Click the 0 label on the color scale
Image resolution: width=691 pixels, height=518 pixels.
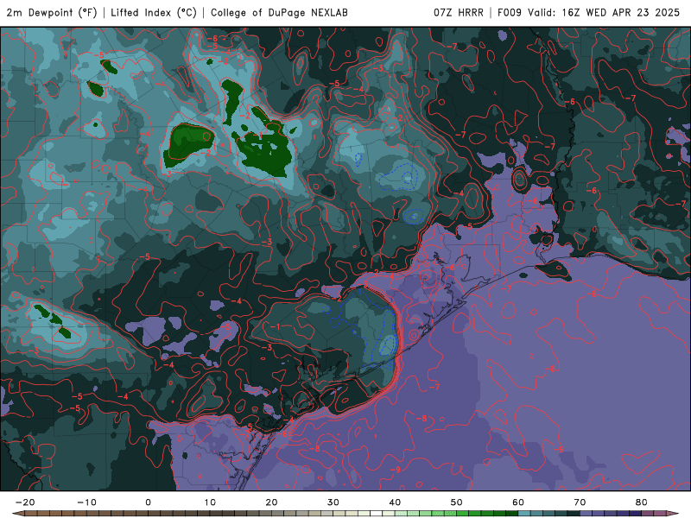148,502
